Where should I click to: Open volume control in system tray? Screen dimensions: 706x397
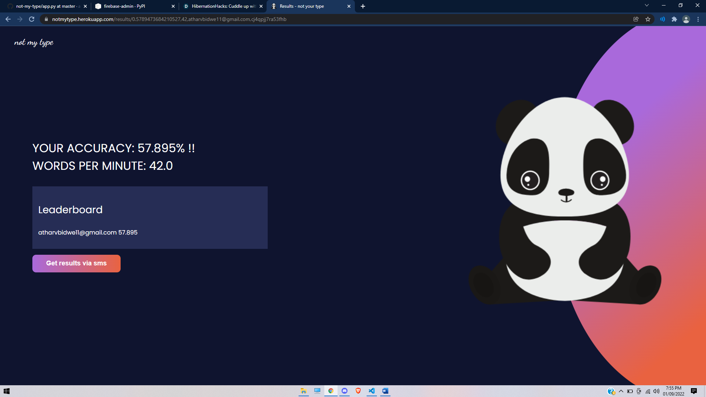click(x=656, y=391)
